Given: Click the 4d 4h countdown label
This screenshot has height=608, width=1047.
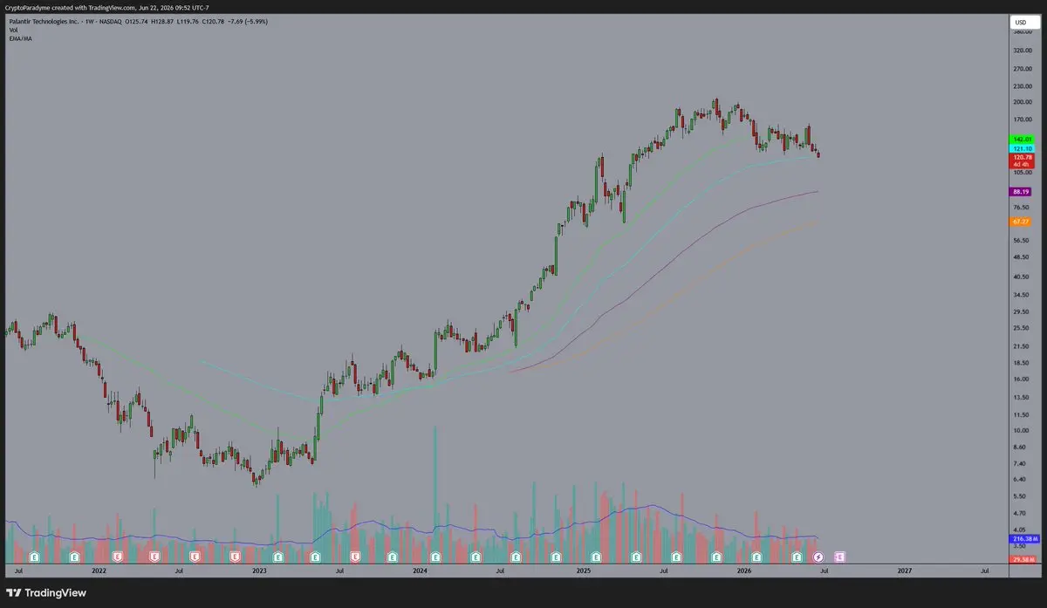Looking at the screenshot, I should coord(1020,164).
